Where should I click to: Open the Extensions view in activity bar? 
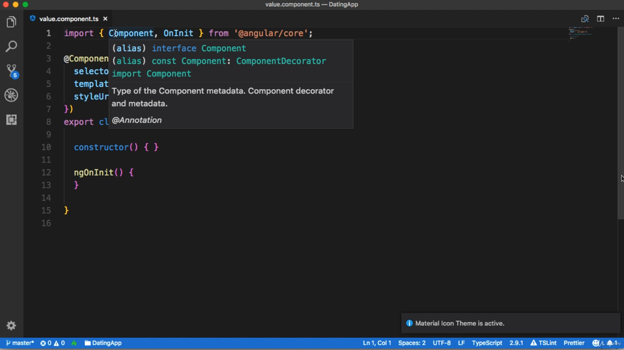[x=11, y=120]
